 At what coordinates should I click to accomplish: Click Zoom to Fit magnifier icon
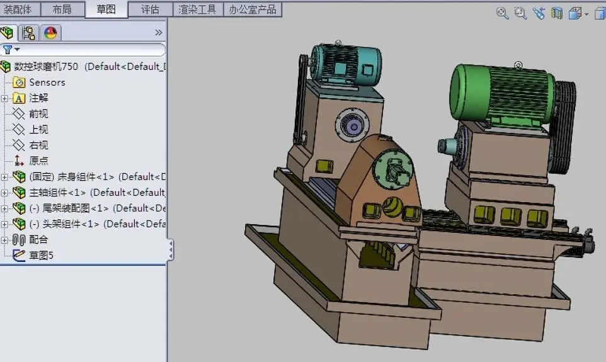point(502,13)
